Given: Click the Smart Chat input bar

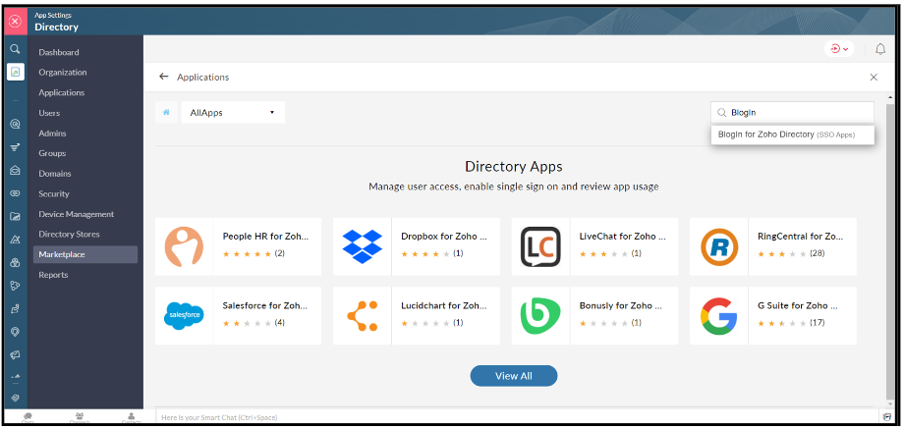Looking at the screenshot, I should tap(517, 417).
